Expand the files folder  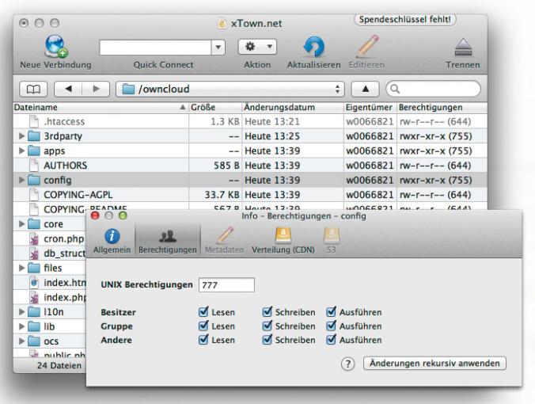(x=21, y=268)
